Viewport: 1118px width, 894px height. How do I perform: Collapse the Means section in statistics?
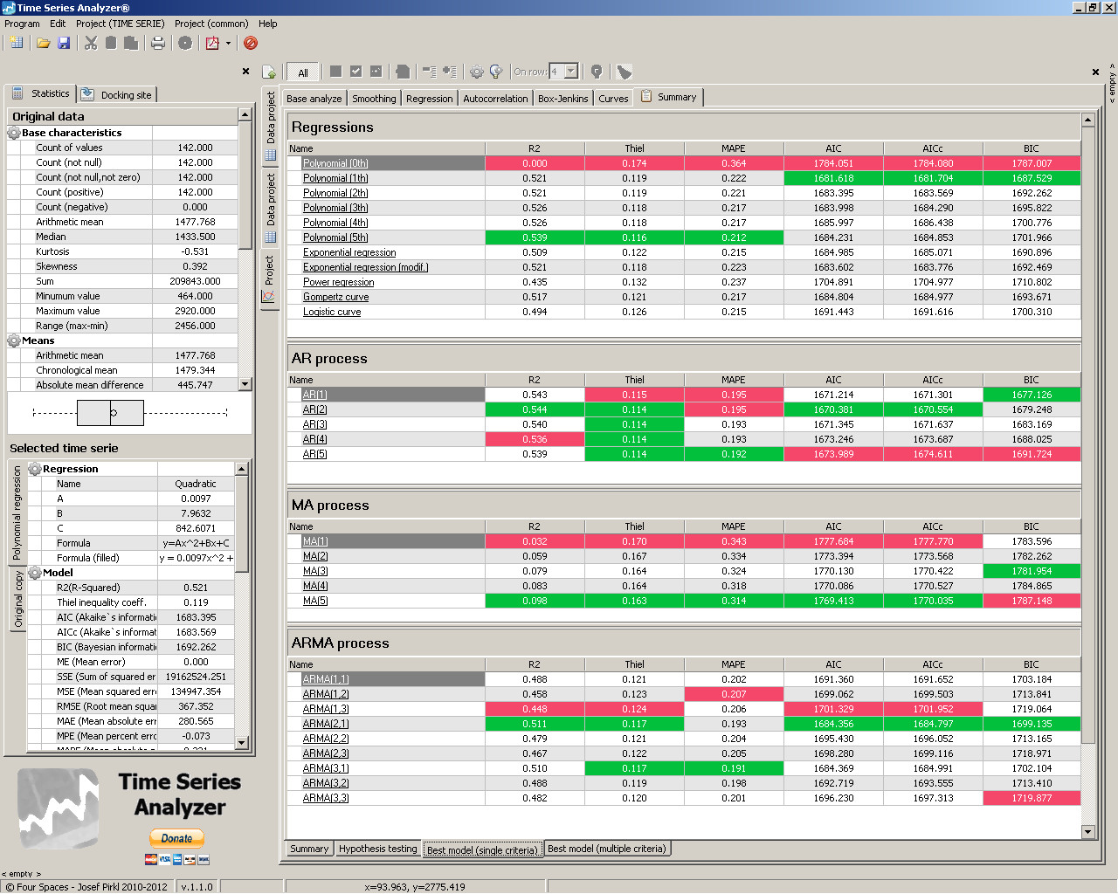14,340
